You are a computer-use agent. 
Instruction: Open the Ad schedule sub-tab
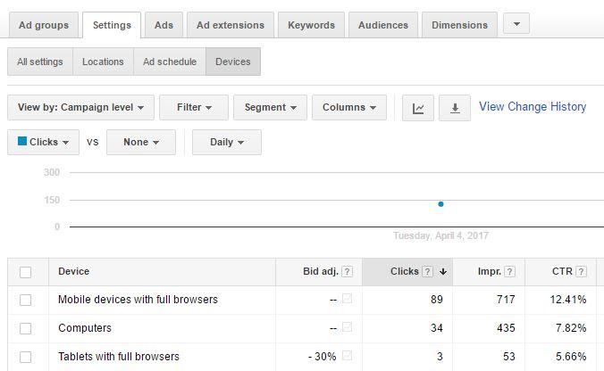click(x=170, y=62)
